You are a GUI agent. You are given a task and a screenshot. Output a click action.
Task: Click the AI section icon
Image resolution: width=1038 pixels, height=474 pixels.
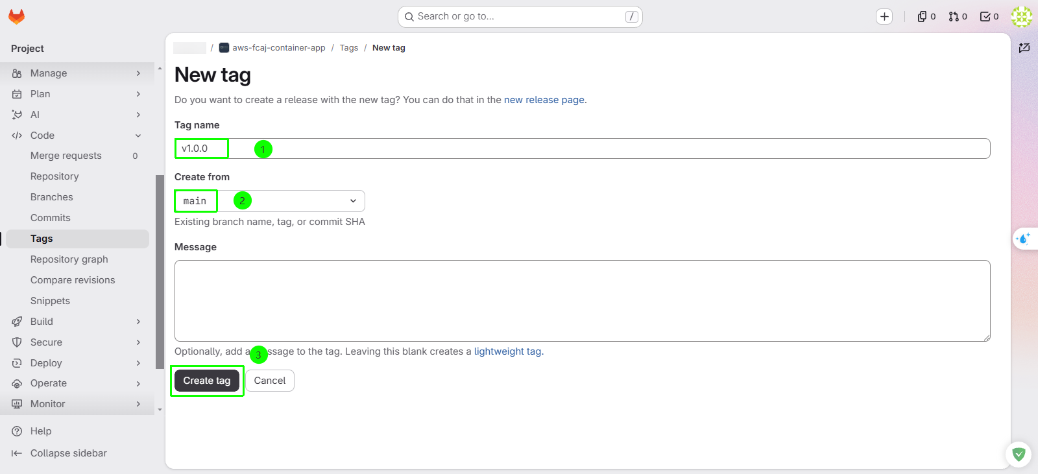click(17, 115)
